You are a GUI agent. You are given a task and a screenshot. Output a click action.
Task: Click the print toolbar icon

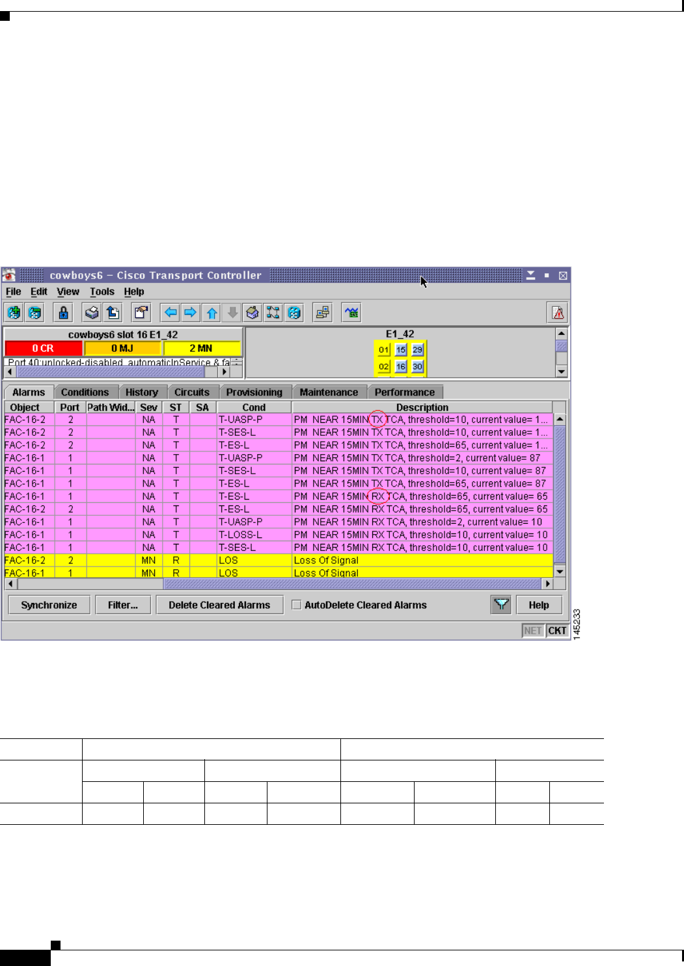92,313
